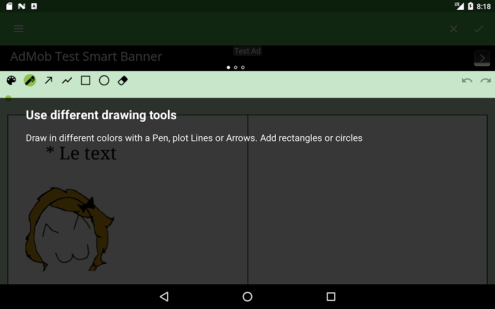Image resolution: width=495 pixels, height=309 pixels.
Task: Confirm changes with the checkmark icon
Action: pos(478,29)
